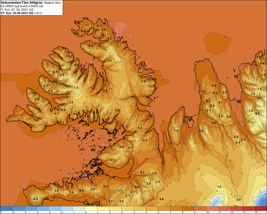Select the pale yellow swatch between 0 and 1
The width and height of the screenshot is (267, 214).
coord(91,208)
